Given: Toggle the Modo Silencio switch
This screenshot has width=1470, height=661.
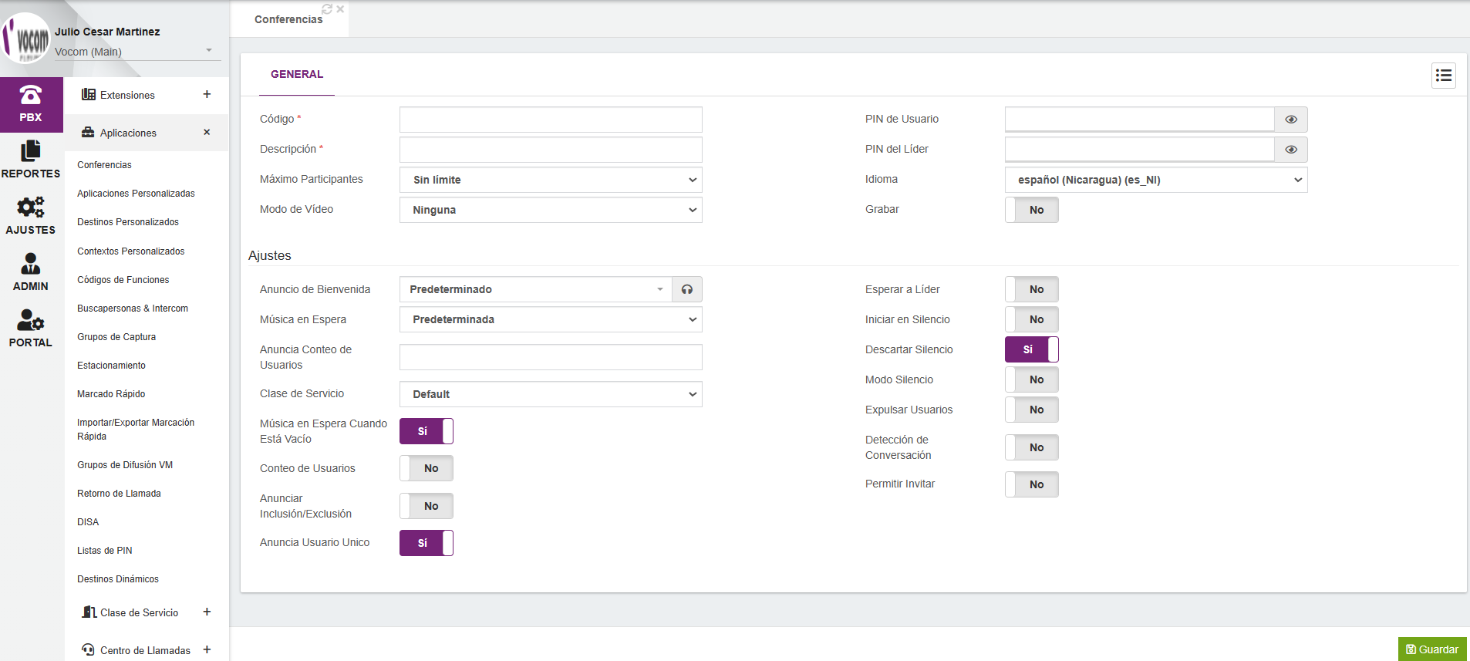Looking at the screenshot, I should pyautogui.click(x=1032, y=379).
